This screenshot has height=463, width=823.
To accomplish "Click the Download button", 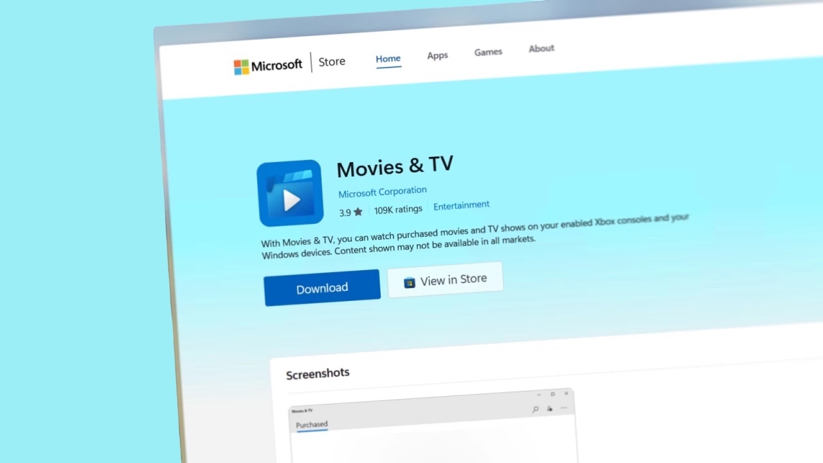I will 322,287.
